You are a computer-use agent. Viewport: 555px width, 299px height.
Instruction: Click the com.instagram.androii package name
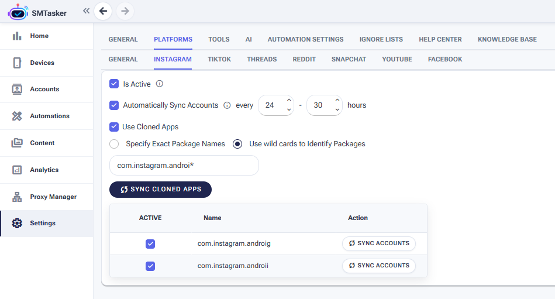coord(233,266)
